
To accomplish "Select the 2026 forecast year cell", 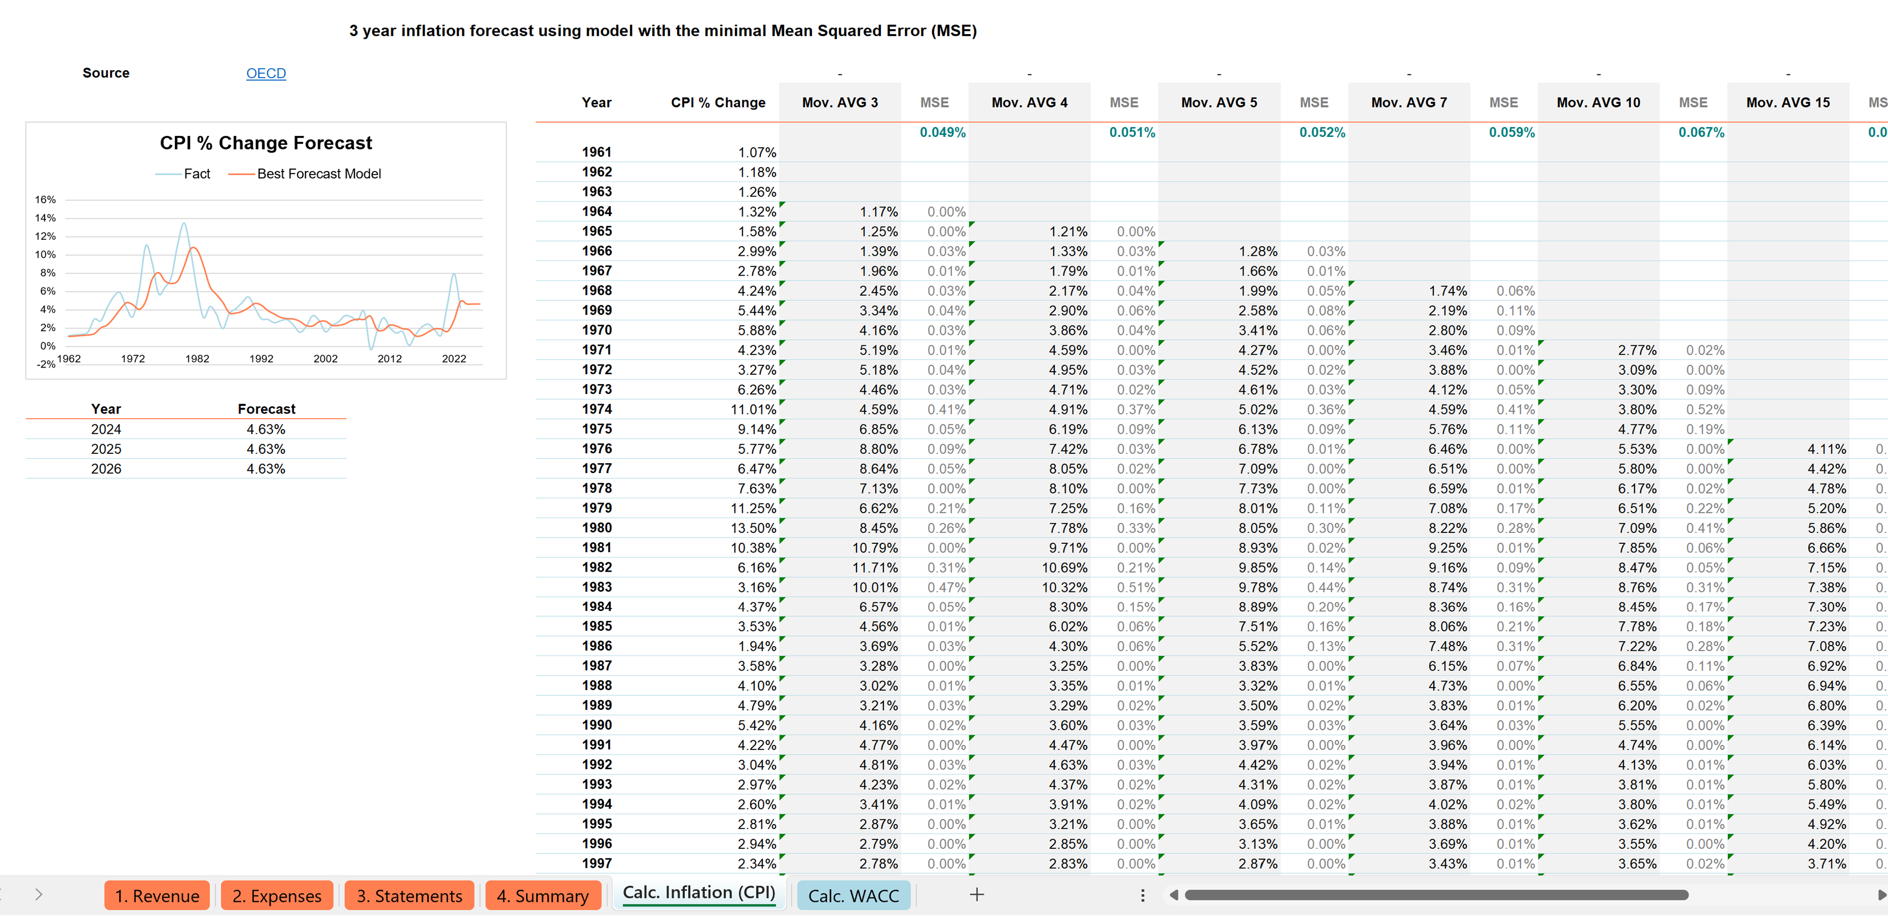I will (x=106, y=469).
